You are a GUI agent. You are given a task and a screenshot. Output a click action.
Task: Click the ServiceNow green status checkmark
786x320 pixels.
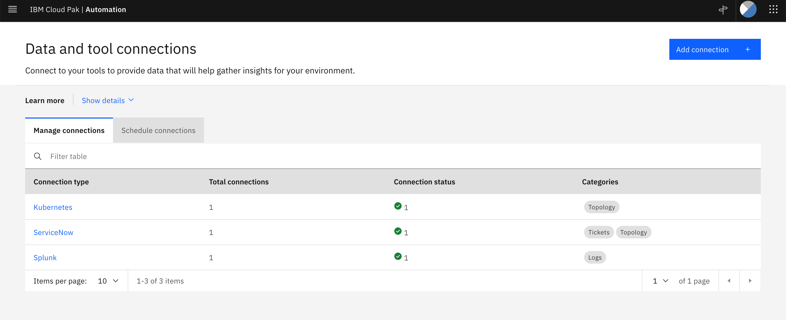[x=397, y=231]
